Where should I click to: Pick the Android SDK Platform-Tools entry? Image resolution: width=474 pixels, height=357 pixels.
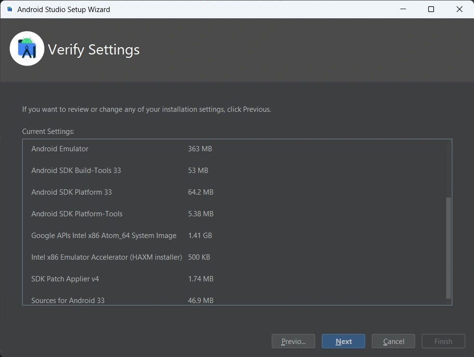click(x=77, y=214)
